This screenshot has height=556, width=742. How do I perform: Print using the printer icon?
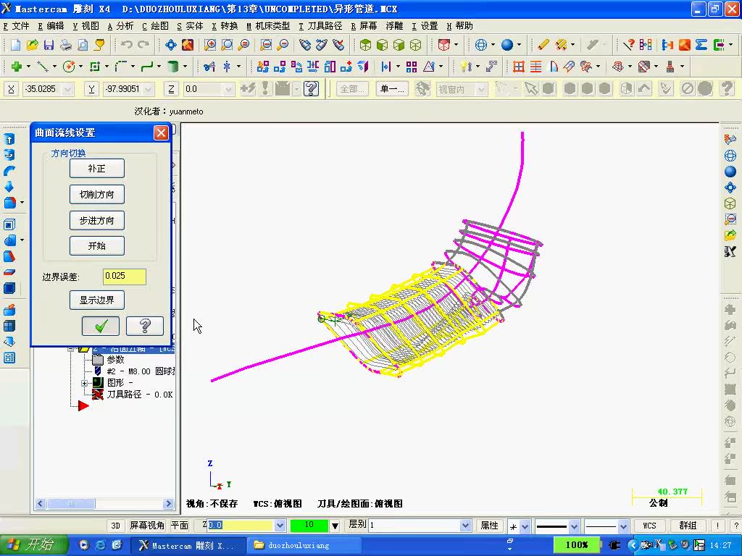click(66, 45)
